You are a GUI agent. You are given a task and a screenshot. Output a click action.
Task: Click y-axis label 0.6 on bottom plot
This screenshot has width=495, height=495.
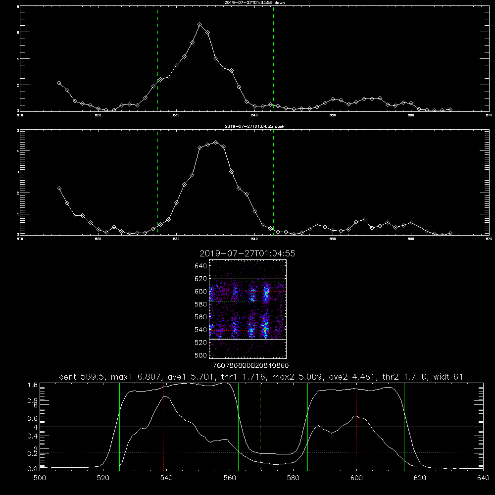coord(33,418)
